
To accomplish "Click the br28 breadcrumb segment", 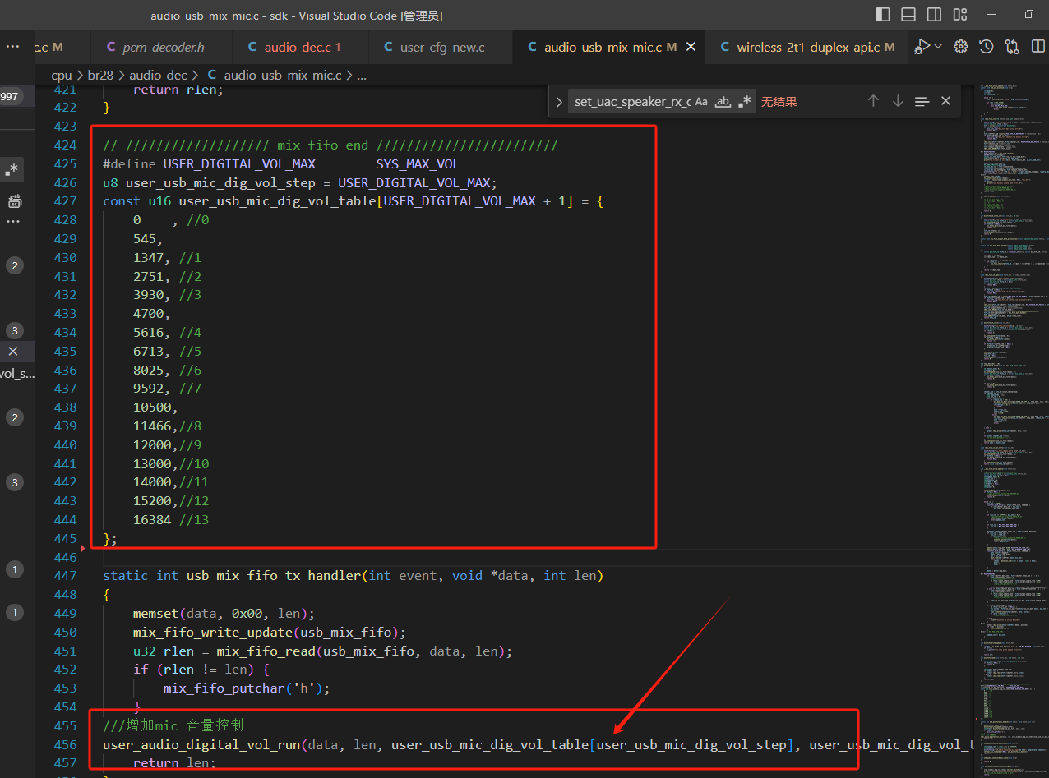I will coord(100,75).
